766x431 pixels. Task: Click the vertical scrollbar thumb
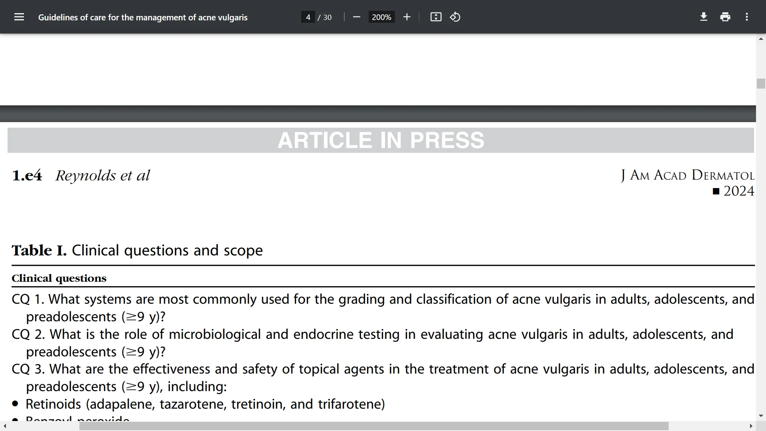(x=761, y=84)
